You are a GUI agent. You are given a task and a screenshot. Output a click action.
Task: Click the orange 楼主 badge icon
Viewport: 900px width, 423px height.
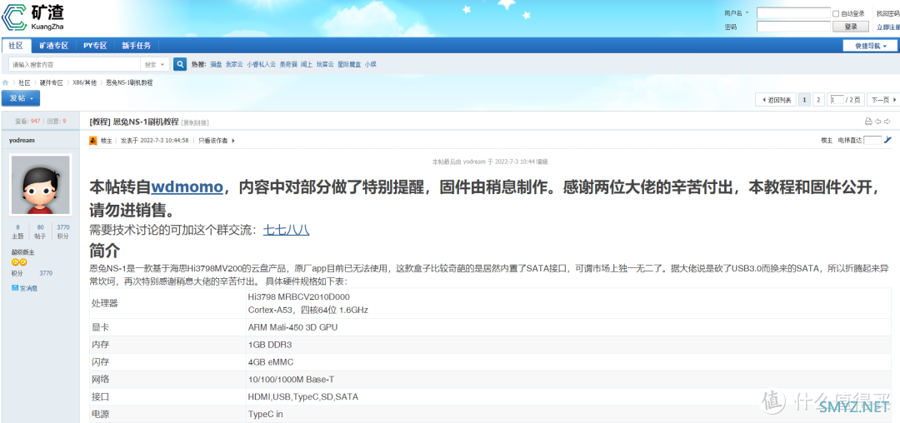click(93, 141)
